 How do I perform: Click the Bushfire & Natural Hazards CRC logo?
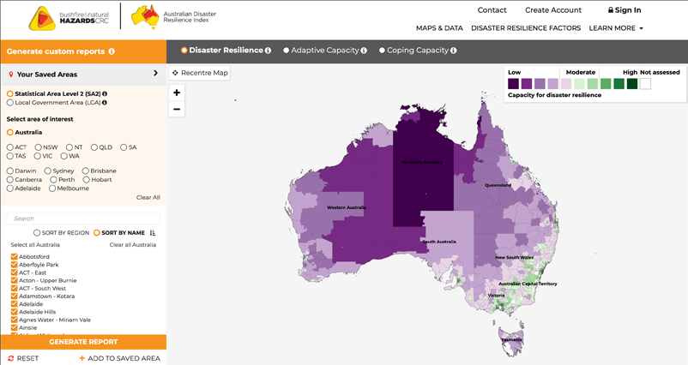click(69, 18)
